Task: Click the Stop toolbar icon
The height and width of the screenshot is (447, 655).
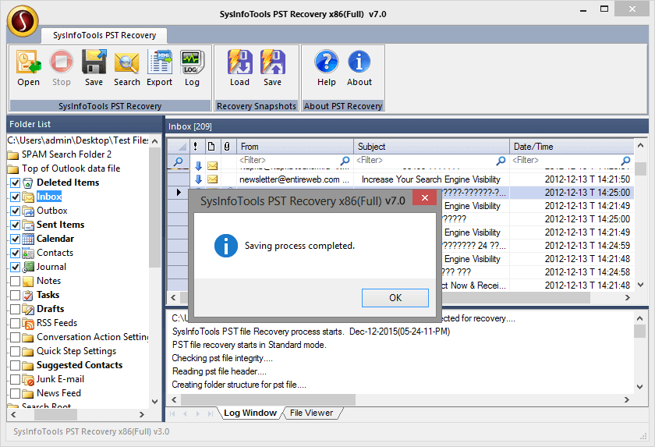Action: (x=62, y=62)
